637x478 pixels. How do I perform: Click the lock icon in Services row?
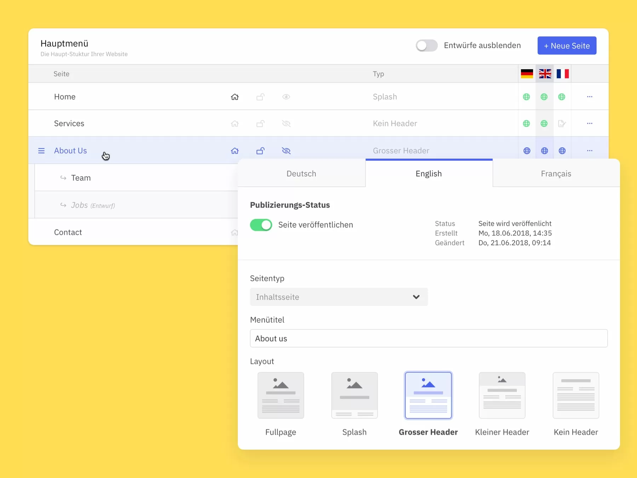[x=260, y=124]
